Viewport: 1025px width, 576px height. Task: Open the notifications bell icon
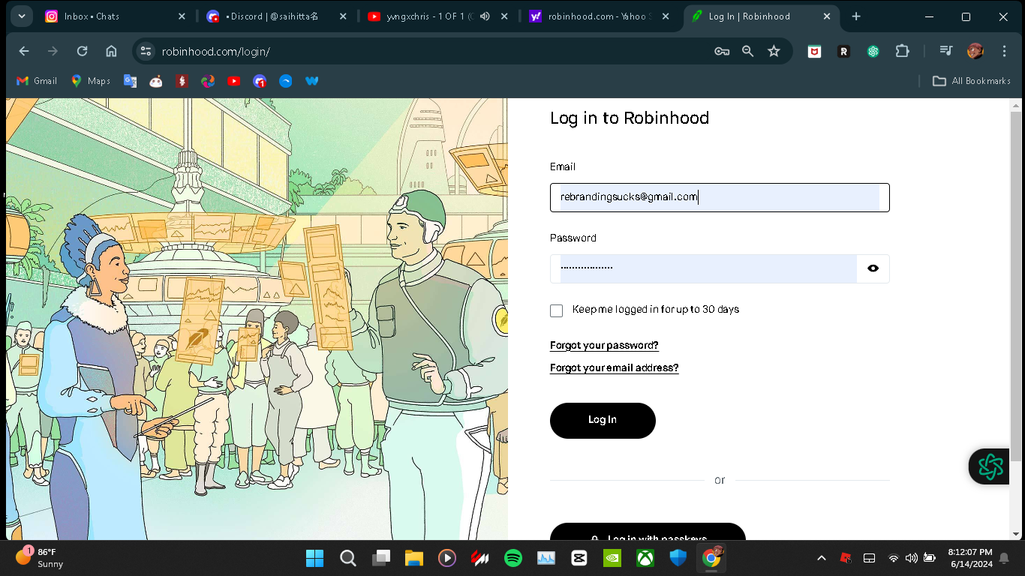[1004, 558]
